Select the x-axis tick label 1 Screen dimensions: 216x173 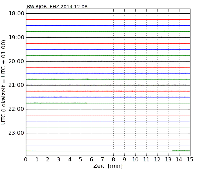pos(37,159)
